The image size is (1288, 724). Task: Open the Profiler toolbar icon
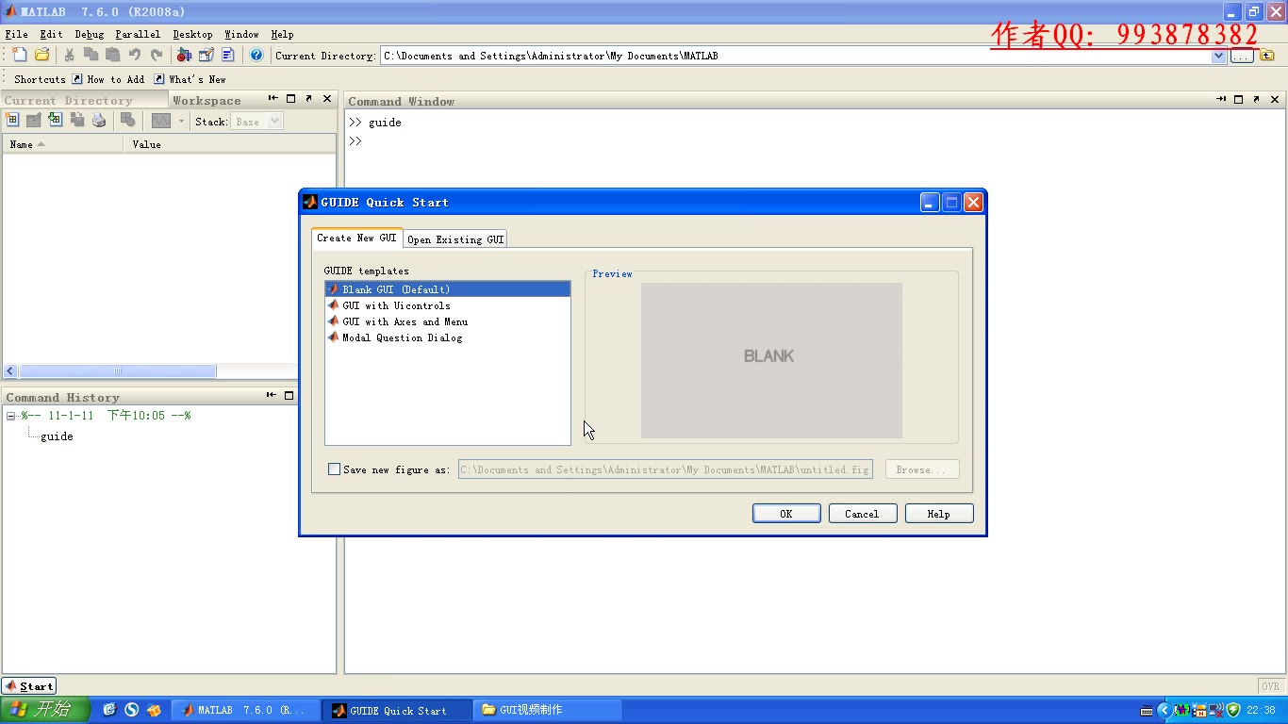pos(227,56)
